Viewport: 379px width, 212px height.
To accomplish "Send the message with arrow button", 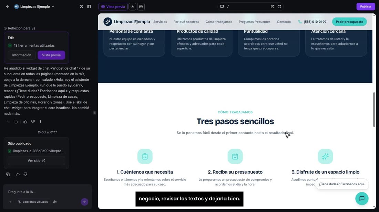I will coord(84,202).
